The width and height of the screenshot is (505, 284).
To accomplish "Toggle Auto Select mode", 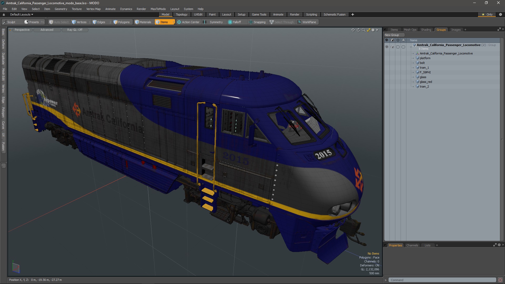I will 59,22.
